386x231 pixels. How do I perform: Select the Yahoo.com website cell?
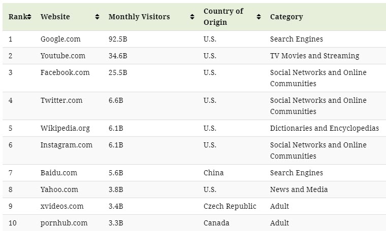[x=59, y=189]
